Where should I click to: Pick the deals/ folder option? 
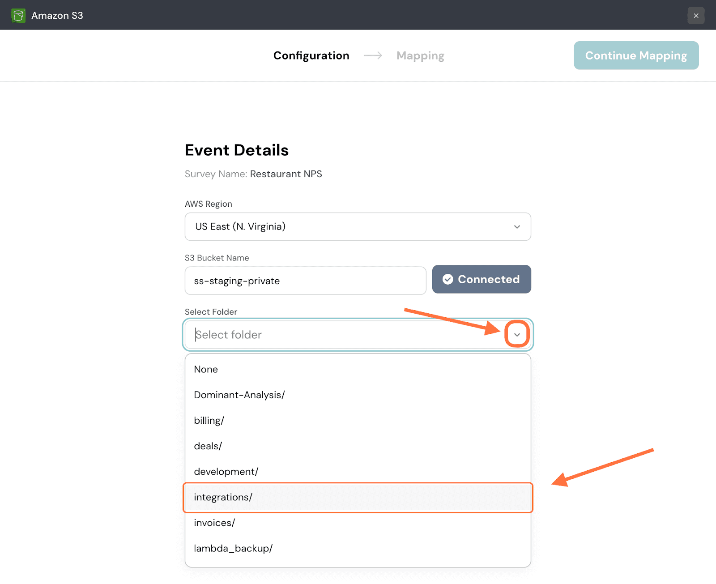point(208,446)
